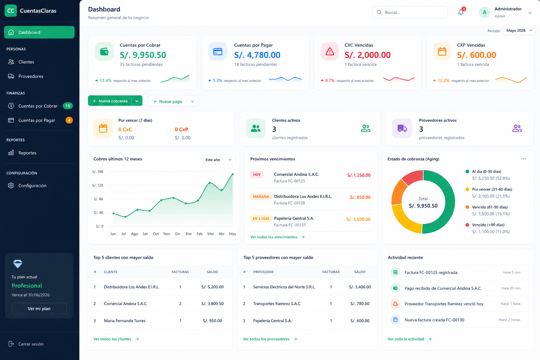Click the Administrador avatar circle
This screenshot has height=360, width=540.
(x=484, y=12)
